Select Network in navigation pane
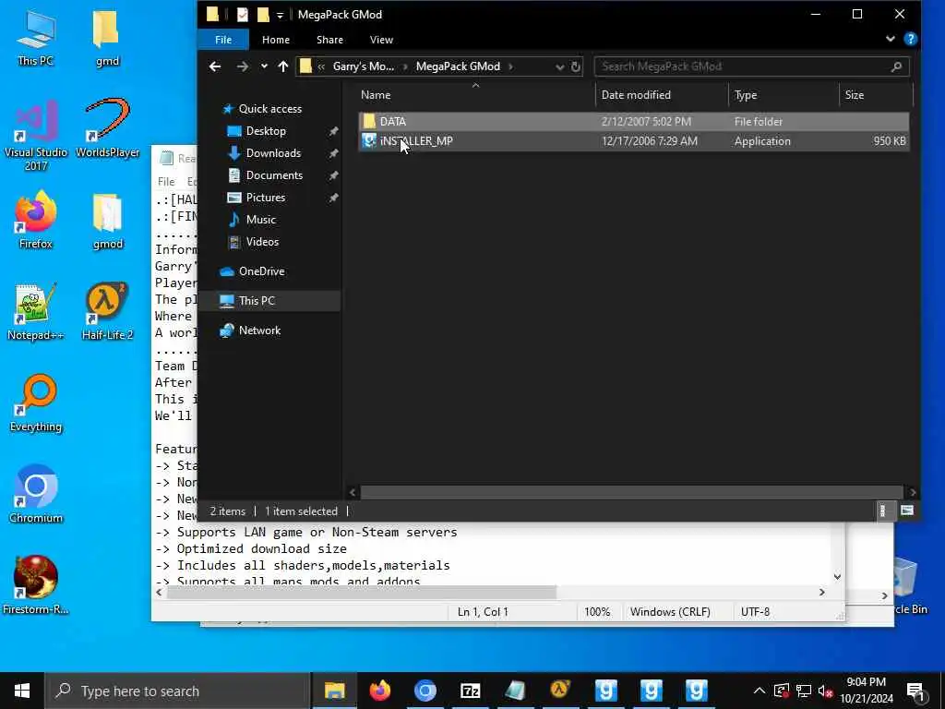The height and width of the screenshot is (709, 945). coord(259,330)
